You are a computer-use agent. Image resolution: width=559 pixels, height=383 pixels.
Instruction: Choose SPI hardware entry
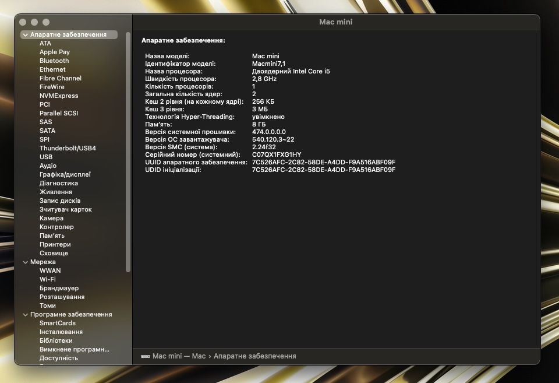(x=45, y=139)
